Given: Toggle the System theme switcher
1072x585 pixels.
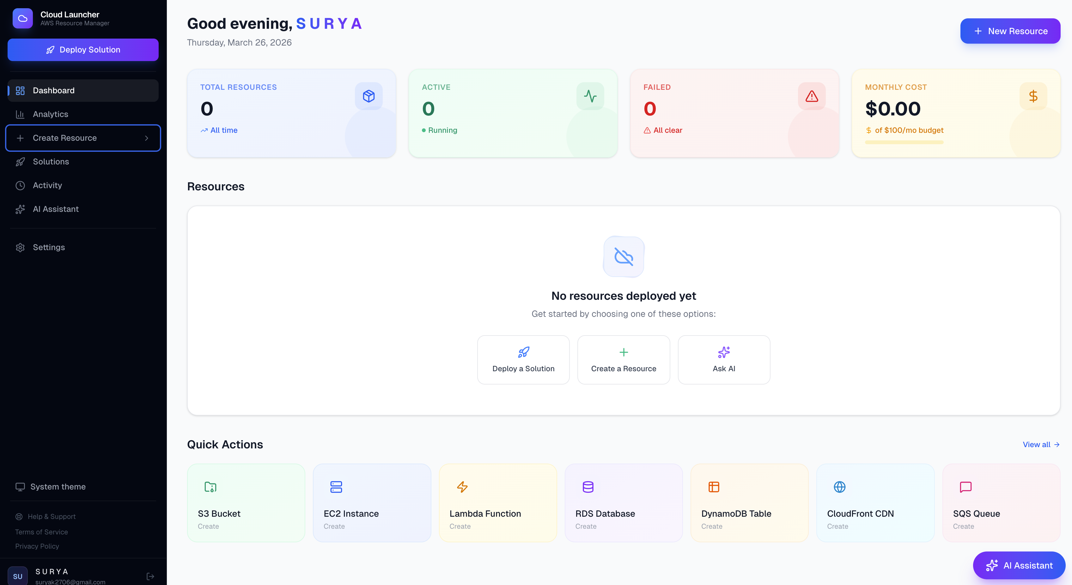Looking at the screenshot, I should point(51,487).
